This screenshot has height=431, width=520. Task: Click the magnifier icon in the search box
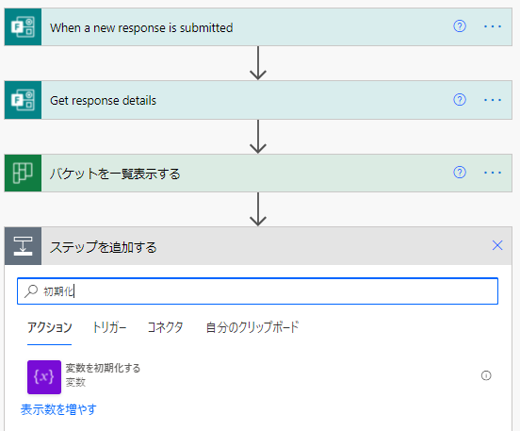(x=31, y=291)
